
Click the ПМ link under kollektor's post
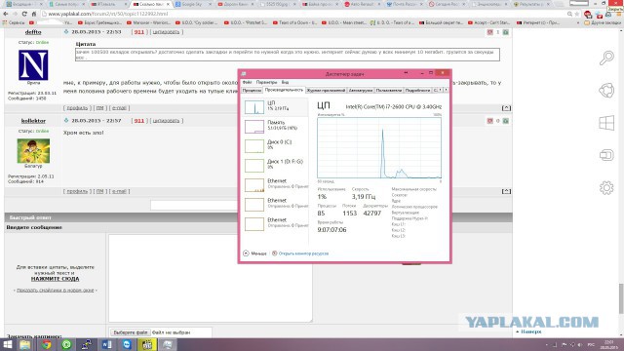point(99,191)
